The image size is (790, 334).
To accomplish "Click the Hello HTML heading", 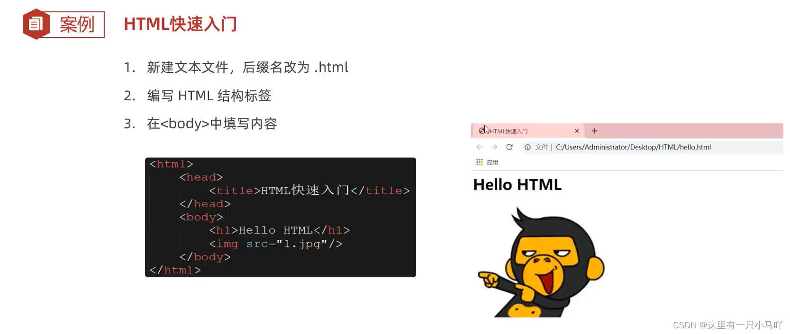I will [x=518, y=185].
